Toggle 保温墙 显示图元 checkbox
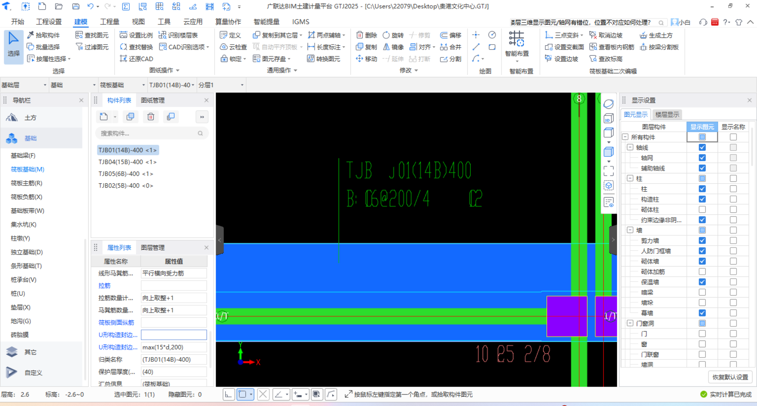 pos(702,282)
